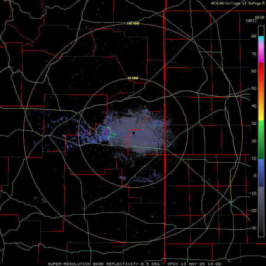Click the 80 value on the dBZ scale

click(x=254, y=36)
